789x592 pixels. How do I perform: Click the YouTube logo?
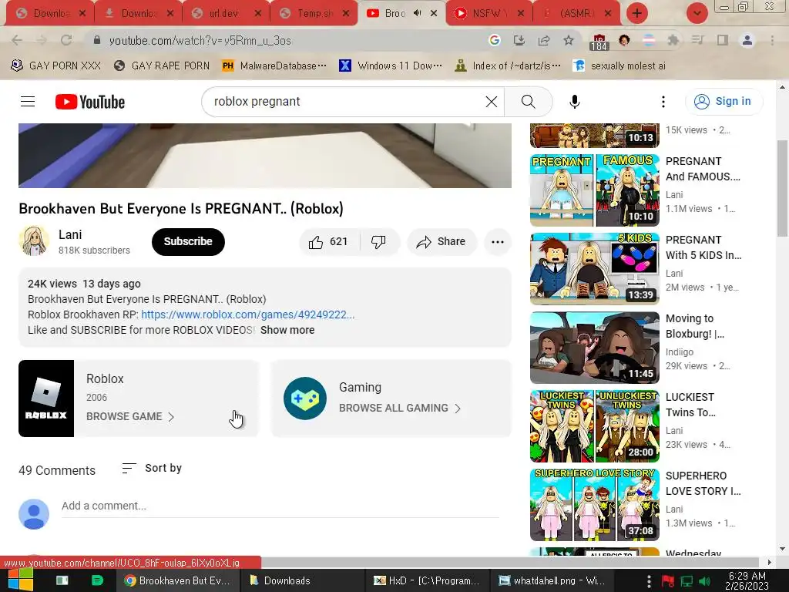click(90, 102)
